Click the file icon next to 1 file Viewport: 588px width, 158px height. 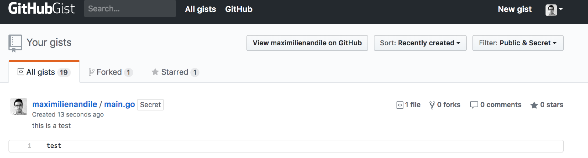tap(400, 105)
